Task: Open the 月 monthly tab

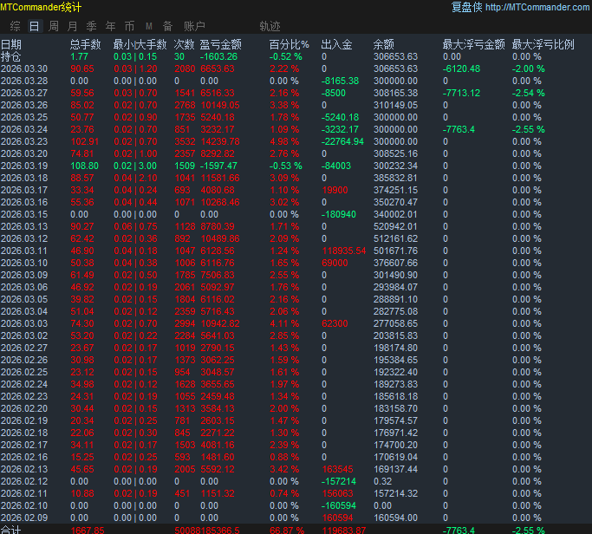Action: point(73,26)
